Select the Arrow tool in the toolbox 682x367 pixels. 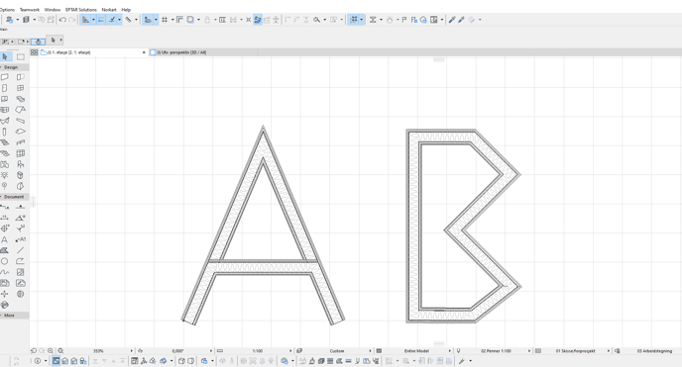click(x=5, y=56)
